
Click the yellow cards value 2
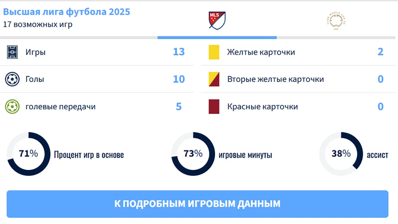pos(380,52)
